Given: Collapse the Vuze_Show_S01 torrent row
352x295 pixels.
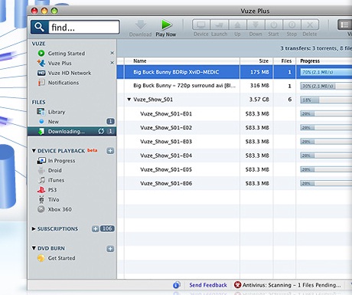Looking at the screenshot, I should coord(129,100).
